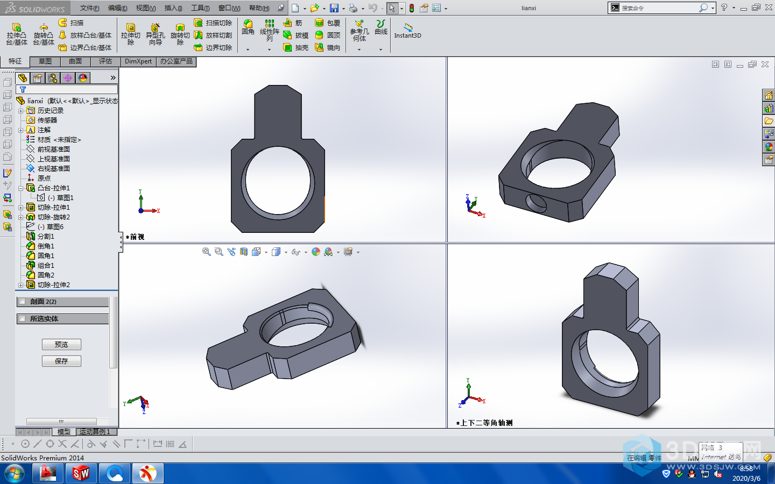Select the 模型 bottom tab

(x=64, y=432)
